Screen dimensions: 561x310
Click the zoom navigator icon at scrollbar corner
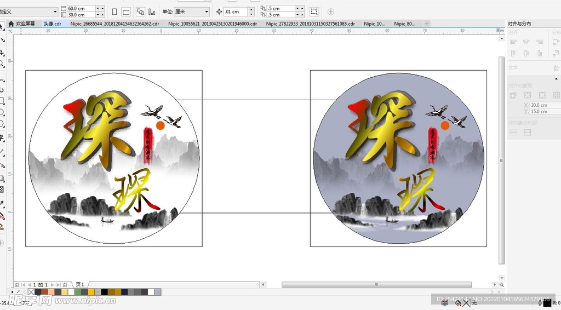pos(502,285)
